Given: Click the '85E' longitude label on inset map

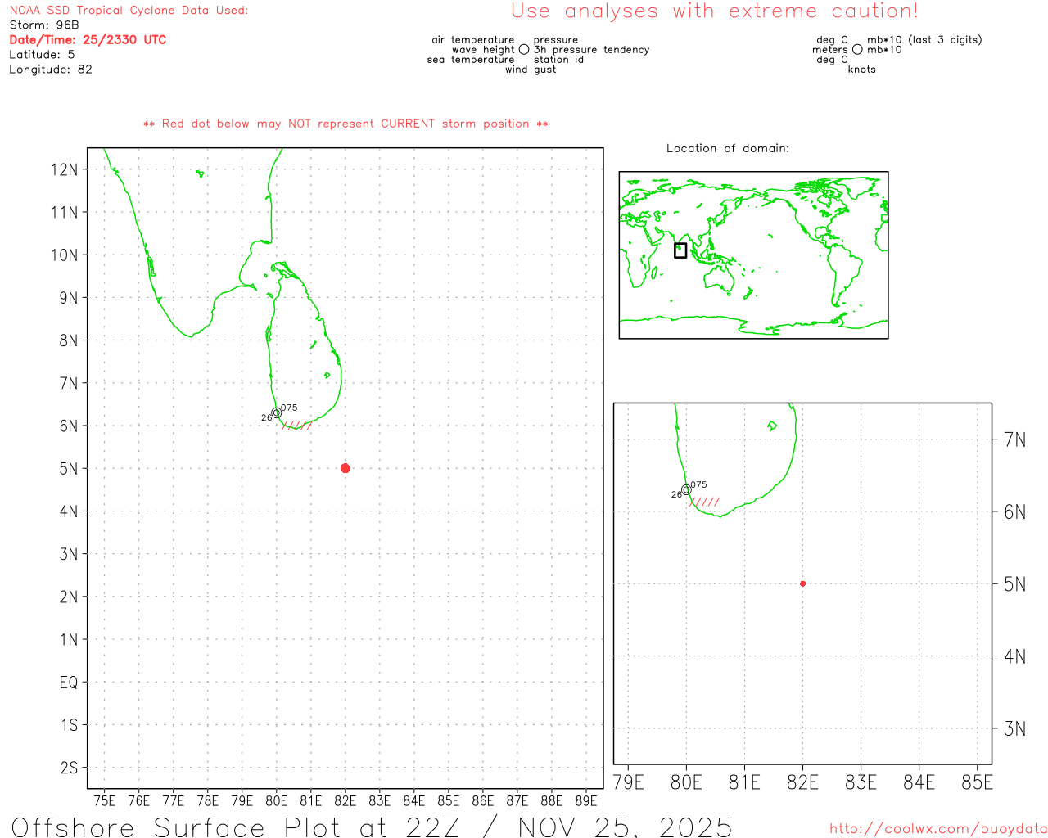Looking at the screenshot, I should 978,783.
